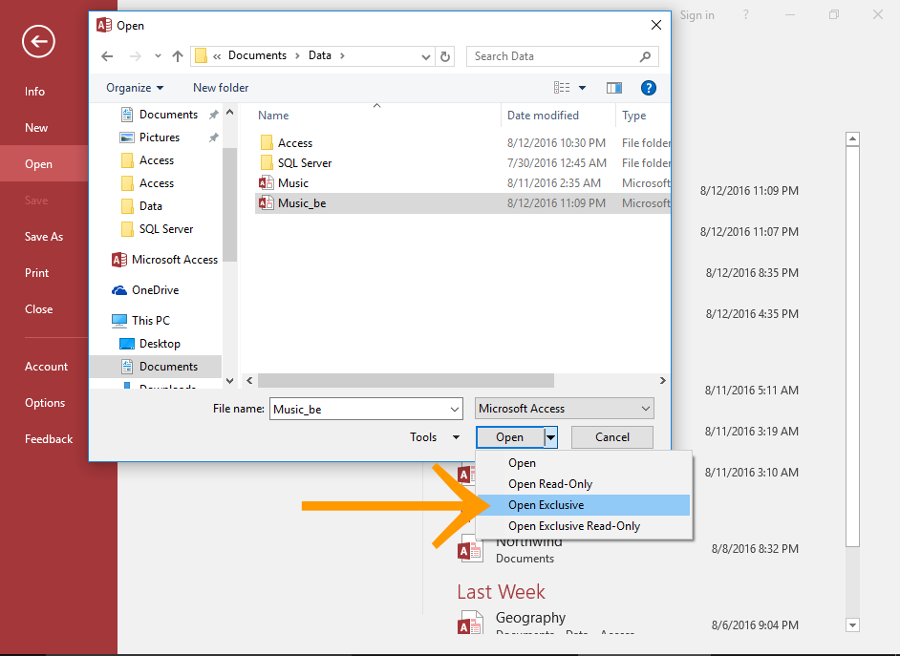Expand the Open button dropdown arrow
Image resolution: width=900 pixels, height=656 pixels.
point(551,437)
